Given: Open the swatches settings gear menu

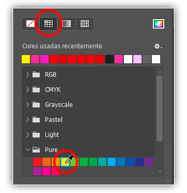Looking at the screenshot, I should 158,46.
